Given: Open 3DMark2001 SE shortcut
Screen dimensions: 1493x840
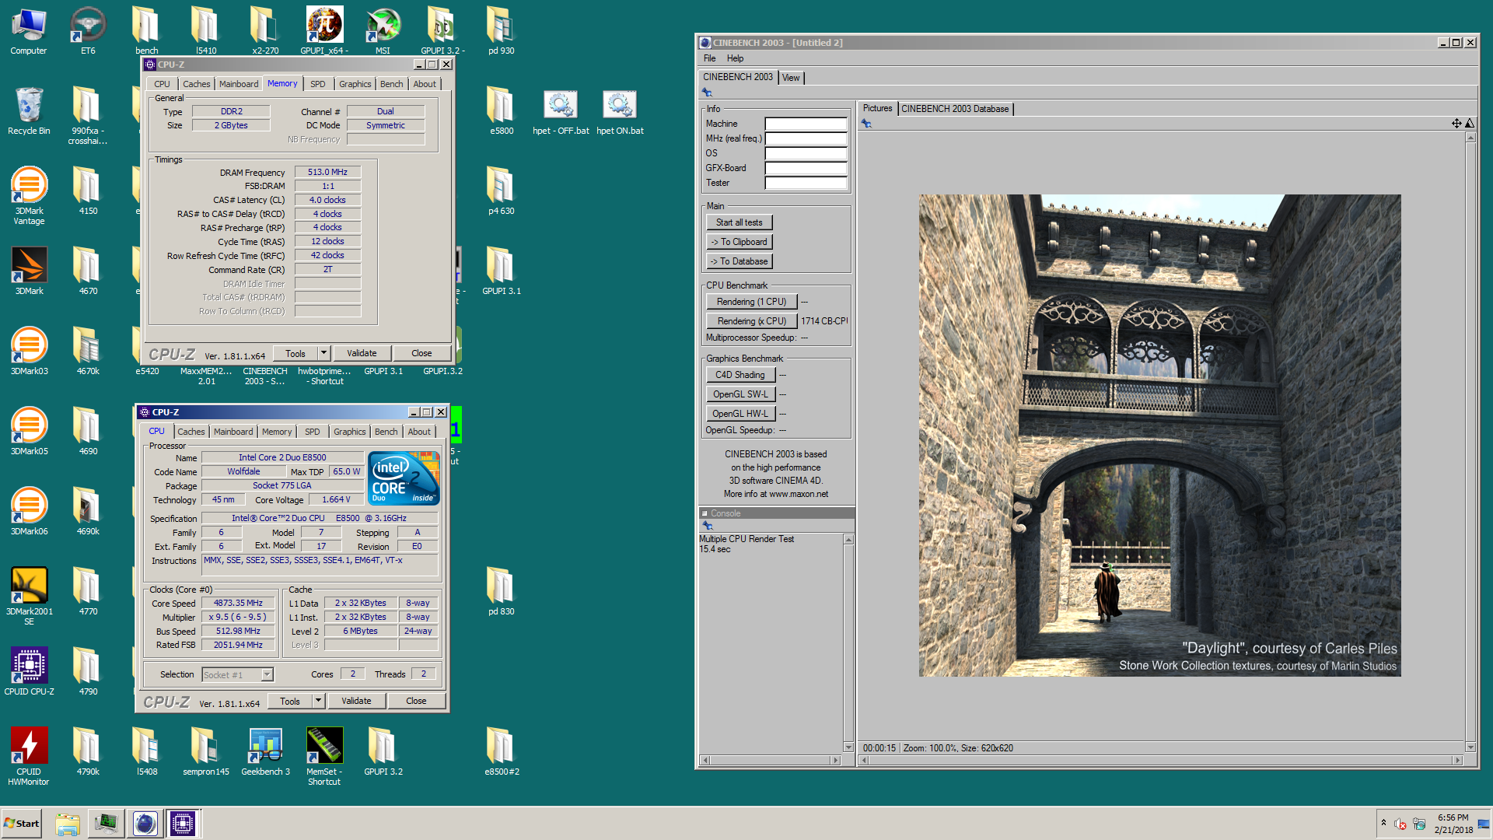Looking at the screenshot, I should [29, 597].
